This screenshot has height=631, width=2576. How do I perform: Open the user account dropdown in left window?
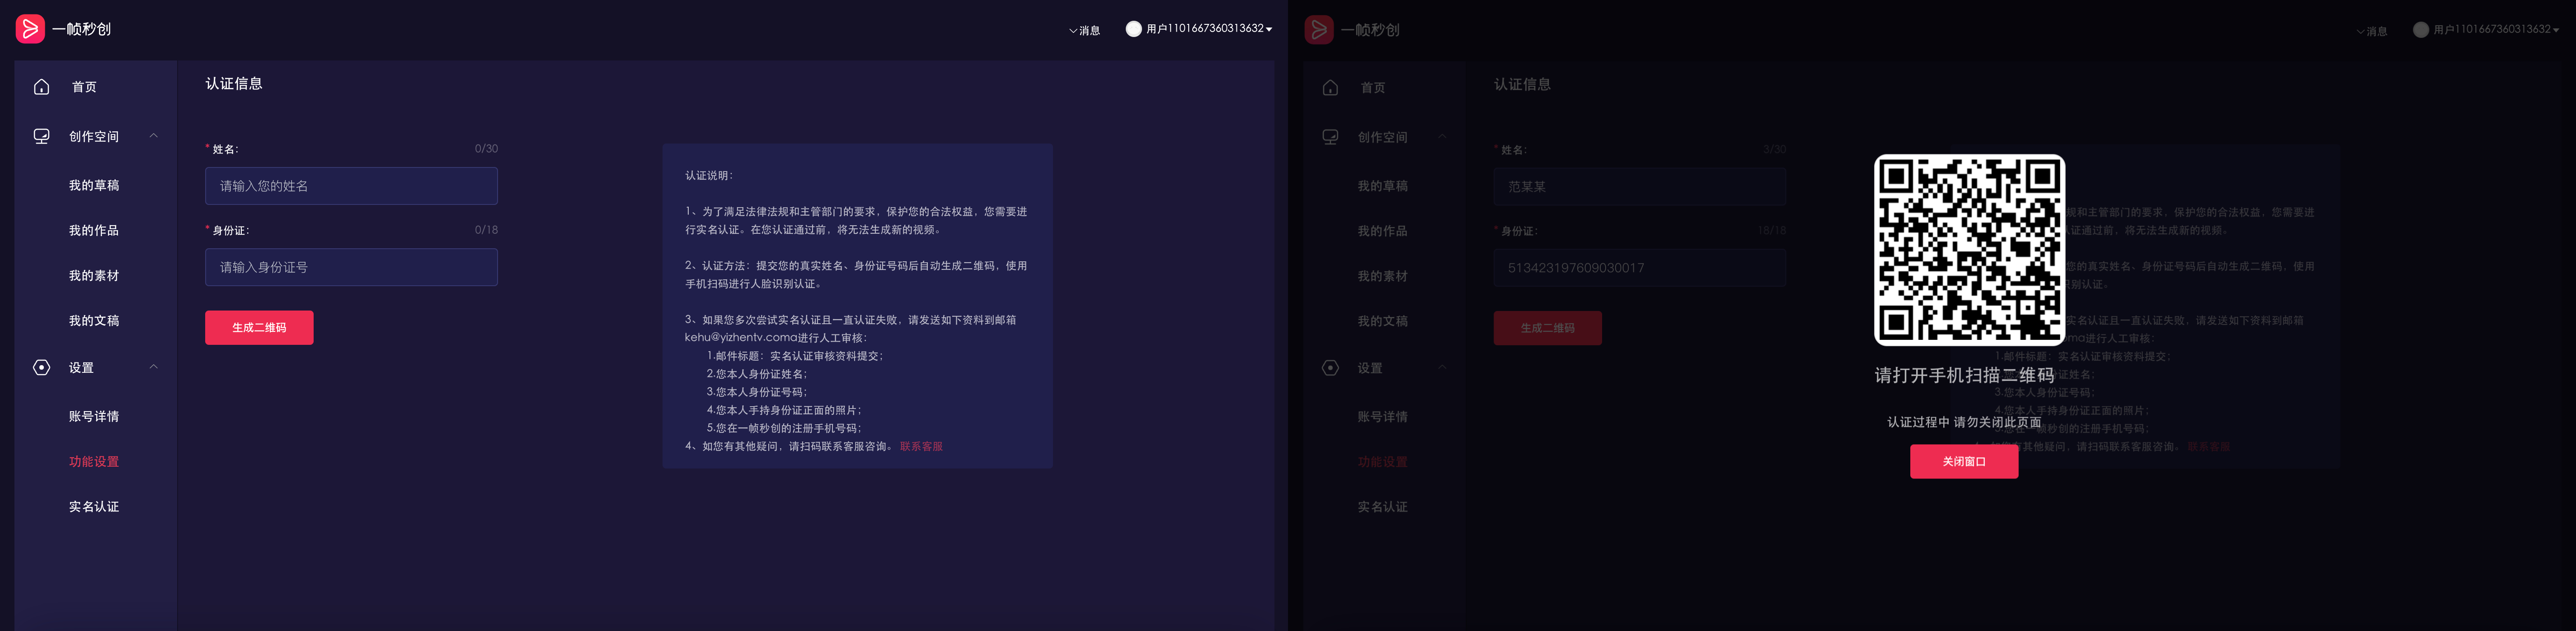(1209, 29)
